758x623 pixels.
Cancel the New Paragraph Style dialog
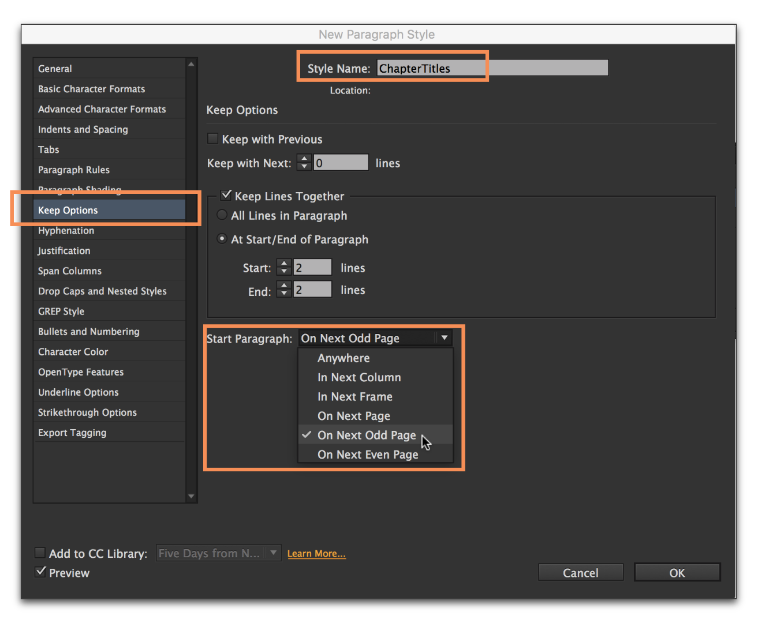click(x=580, y=572)
